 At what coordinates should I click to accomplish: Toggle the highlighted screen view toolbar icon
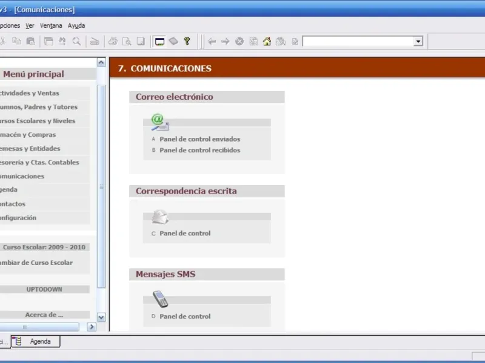click(159, 41)
